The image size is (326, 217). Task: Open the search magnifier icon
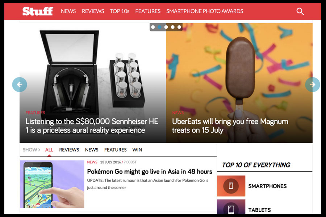coord(300,12)
